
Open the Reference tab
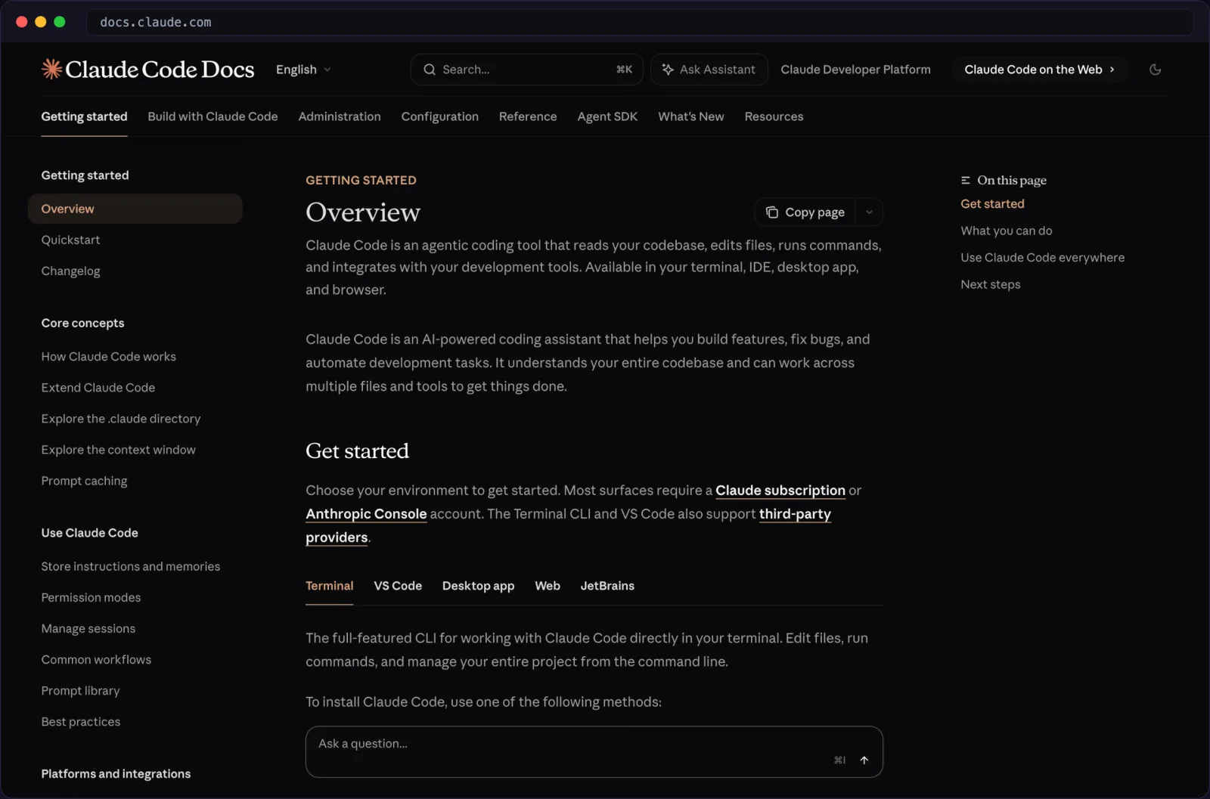point(528,116)
